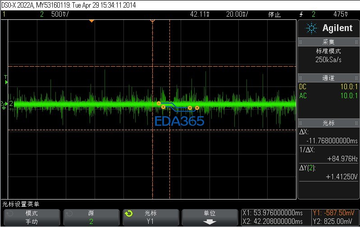Select the trigger level T marker

tap(6, 80)
